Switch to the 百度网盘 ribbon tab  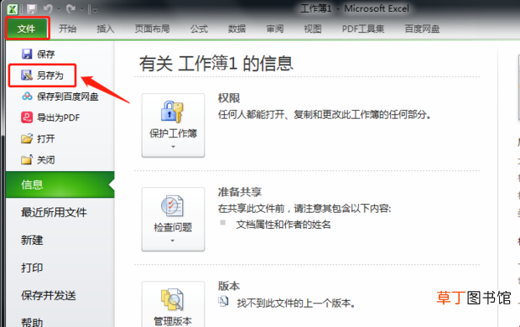coord(422,29)
